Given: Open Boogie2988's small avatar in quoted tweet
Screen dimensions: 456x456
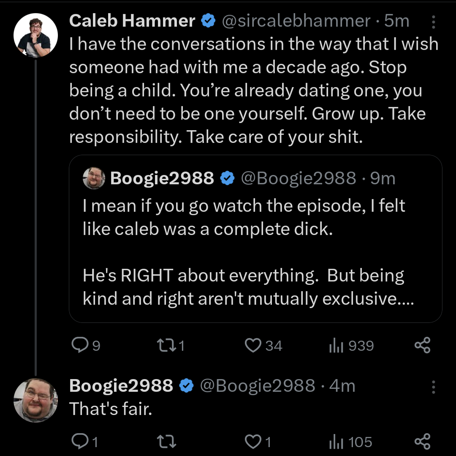Looking at the screenshot, I should pos(94,178).
